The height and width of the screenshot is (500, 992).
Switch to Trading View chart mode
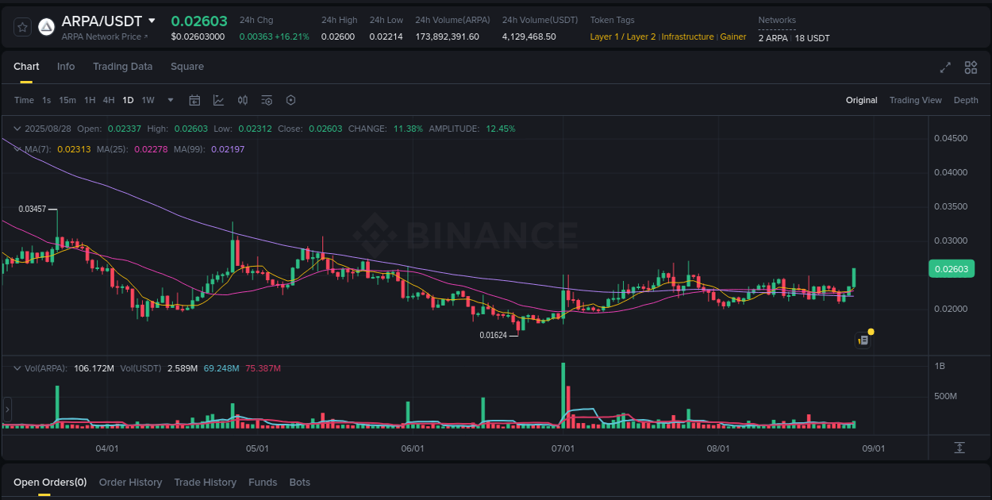tap(916, 100)
